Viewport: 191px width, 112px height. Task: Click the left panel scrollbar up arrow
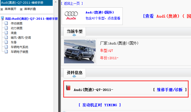(56, 2)
